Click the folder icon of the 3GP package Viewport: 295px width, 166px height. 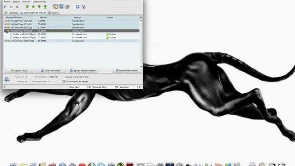pyautogui.click(x=8, y=21)
